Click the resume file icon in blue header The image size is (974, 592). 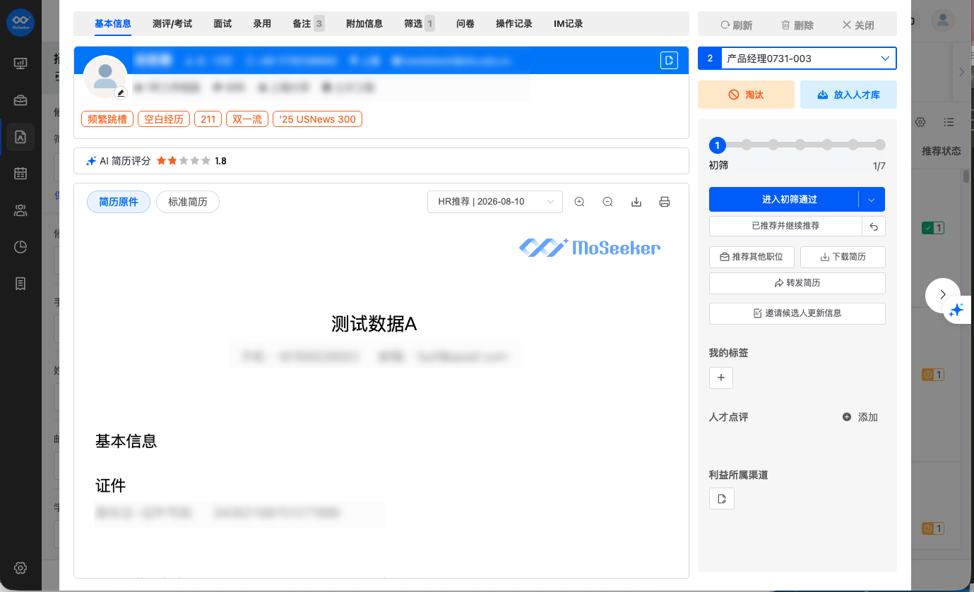click(669, 60)
